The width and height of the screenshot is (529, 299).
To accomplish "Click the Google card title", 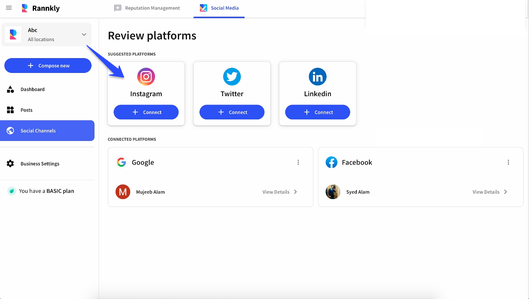I will pyautogui.click(x=143, y=162).
